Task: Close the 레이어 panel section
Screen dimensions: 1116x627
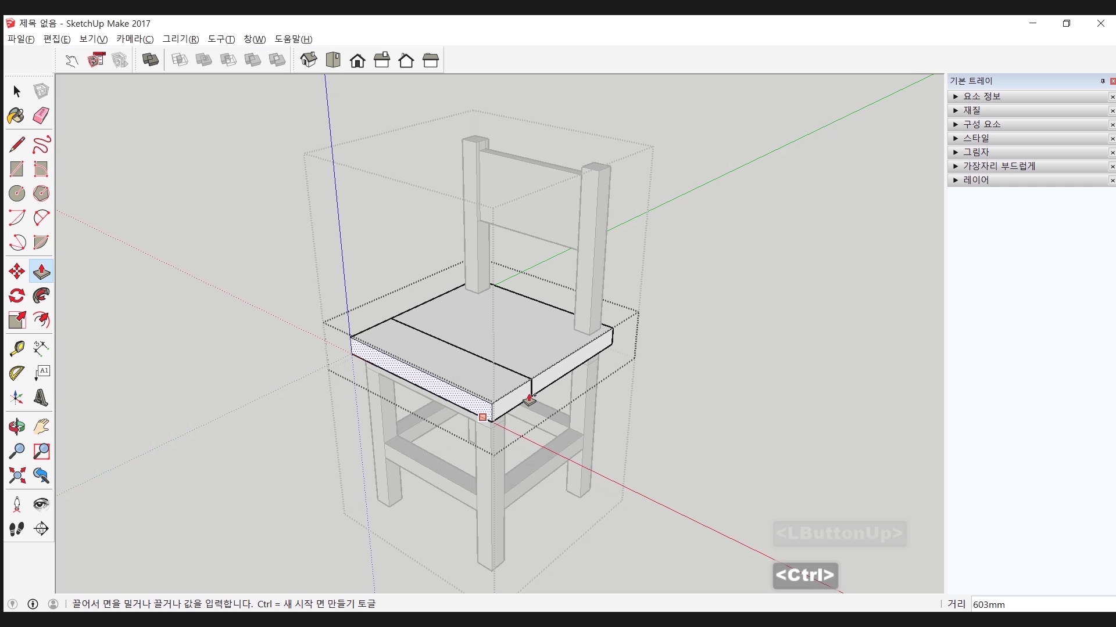Action: [1112, 181]
